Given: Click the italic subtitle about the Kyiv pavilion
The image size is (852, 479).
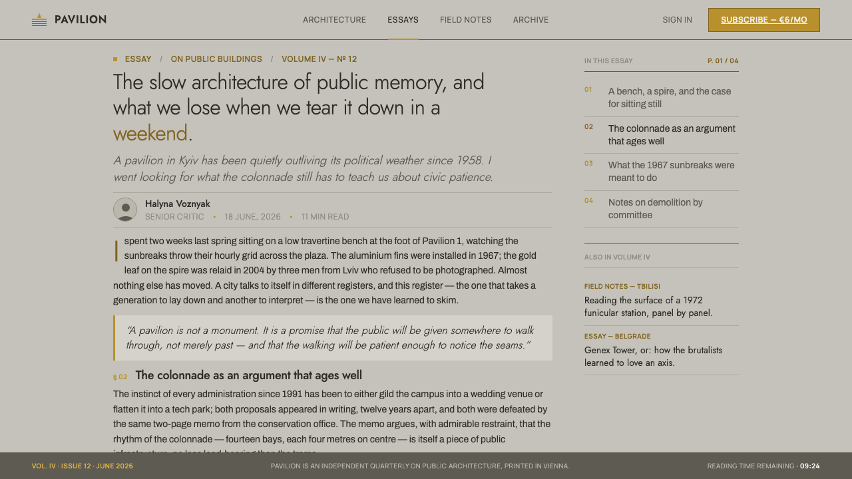Looking at the screenshot, I should click(304, 169).
